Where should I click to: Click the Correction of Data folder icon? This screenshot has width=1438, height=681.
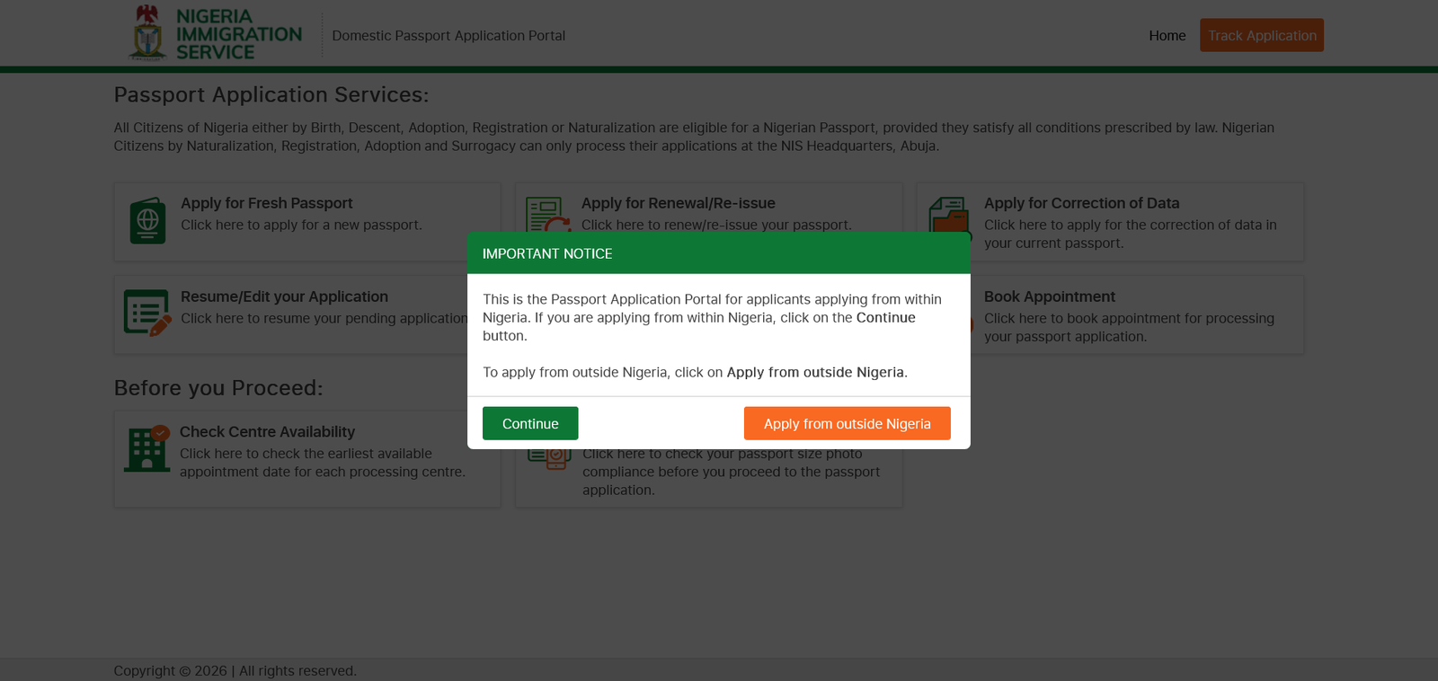(949, 215)
